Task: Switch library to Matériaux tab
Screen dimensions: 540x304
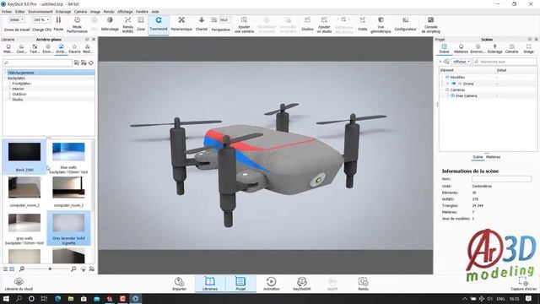Action: (8, 49)
